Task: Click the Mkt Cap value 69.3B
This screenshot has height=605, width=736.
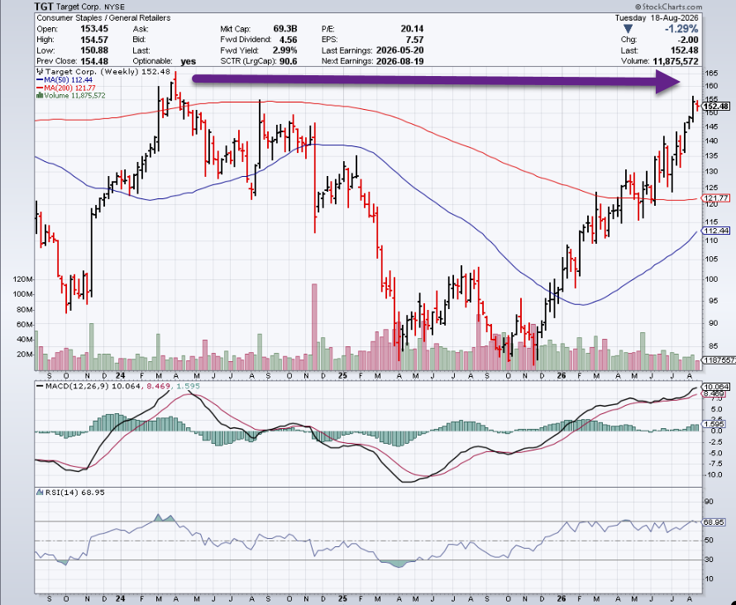Action: [285, 29]
